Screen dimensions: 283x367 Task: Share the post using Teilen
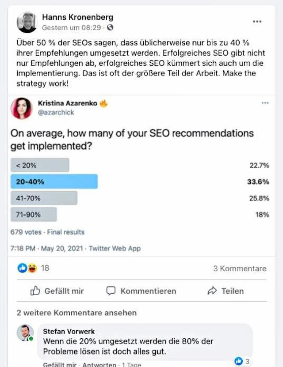tap(226, 291)
